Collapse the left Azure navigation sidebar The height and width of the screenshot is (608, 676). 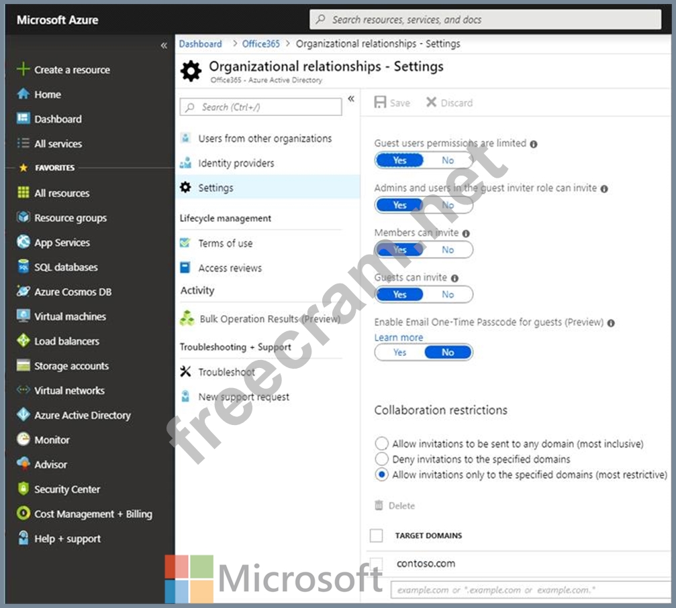(164, 46)
